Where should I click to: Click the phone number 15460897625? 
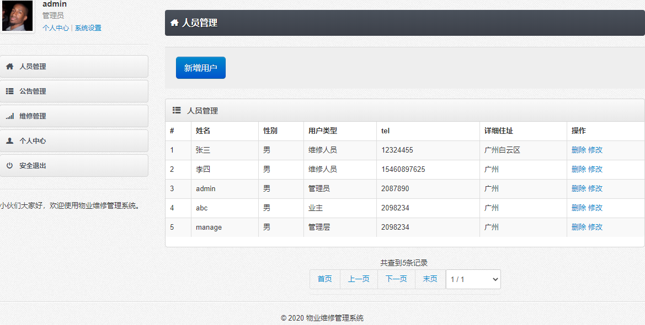pos(403,169)
